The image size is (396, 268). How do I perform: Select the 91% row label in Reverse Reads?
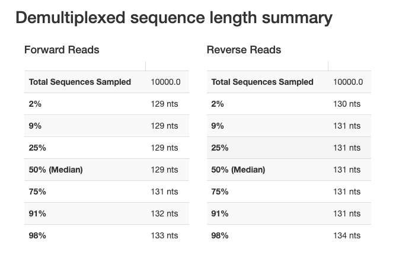(219, 213)
